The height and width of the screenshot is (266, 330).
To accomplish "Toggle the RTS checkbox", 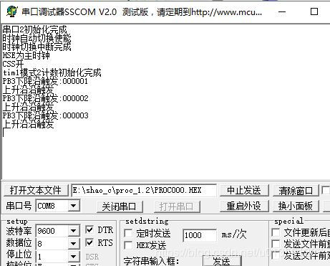I will click(x=89, y=243).
